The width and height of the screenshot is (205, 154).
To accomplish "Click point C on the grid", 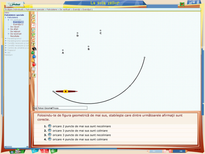I will click(x=100, y=31).
